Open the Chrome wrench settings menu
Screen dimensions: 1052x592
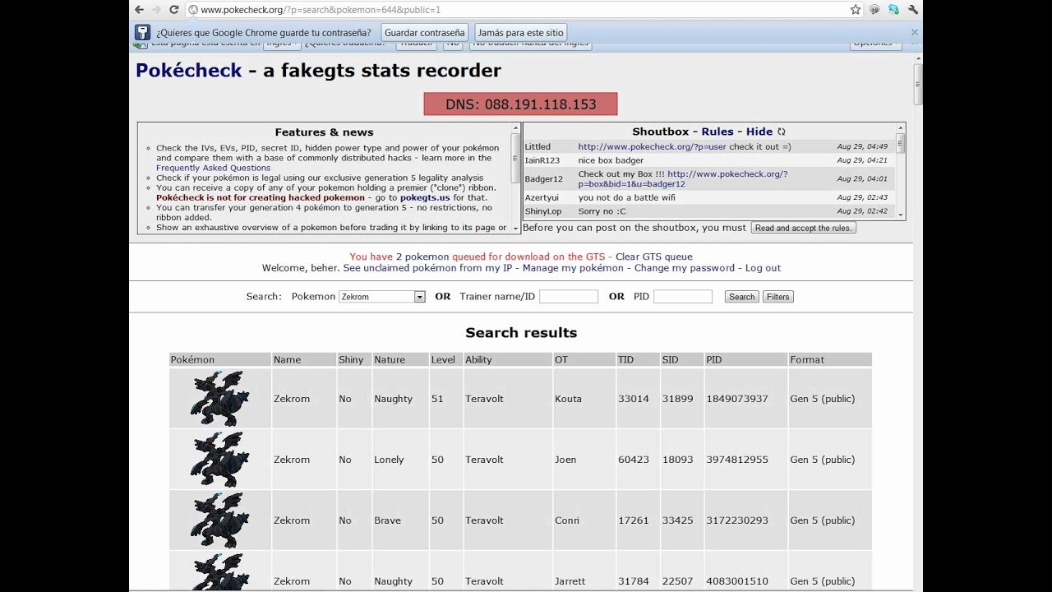click(912, 10)
